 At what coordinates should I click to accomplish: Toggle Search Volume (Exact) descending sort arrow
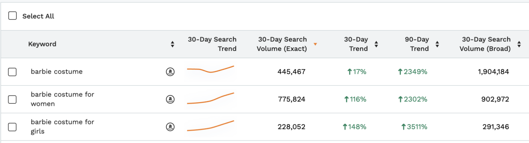[315, 44]
